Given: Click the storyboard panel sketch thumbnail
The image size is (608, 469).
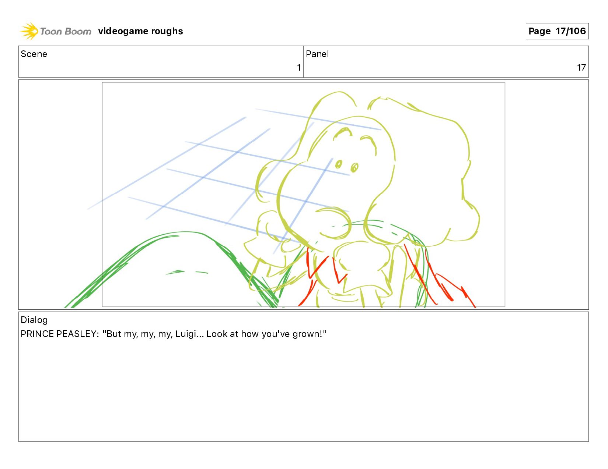Looking at the screenshot, I should pyautogui.click(x=303, y=195).
